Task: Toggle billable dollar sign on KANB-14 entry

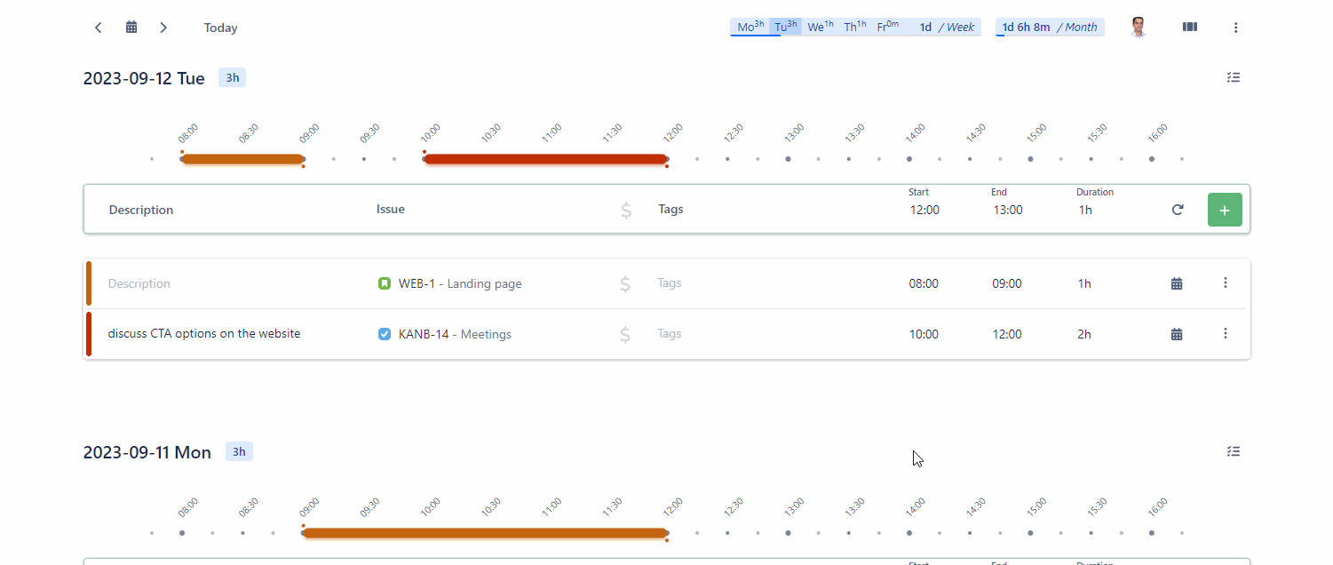Action: (625, 334)
